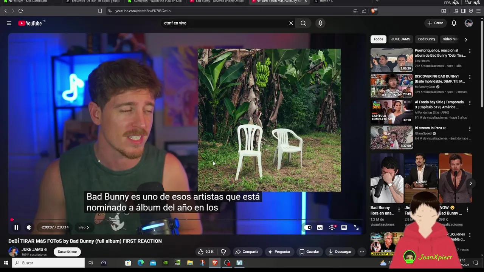Toggle subtitles in the video player
Viewport: 484px width, 272px height.
(x=320, y=227)
